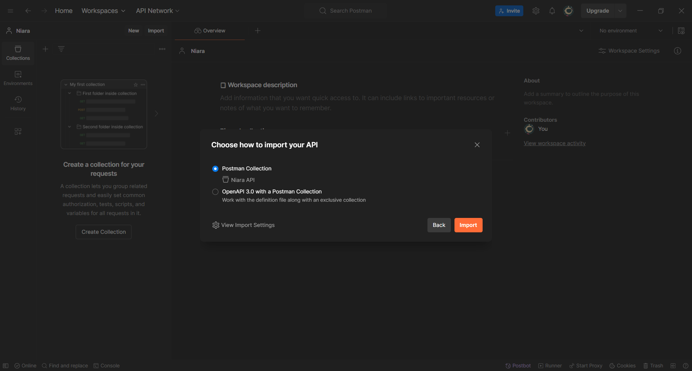Image resolution: width=692 pixels, height=371 pixels.
Task: Open the No environment selector
Action: click(631, 31)
